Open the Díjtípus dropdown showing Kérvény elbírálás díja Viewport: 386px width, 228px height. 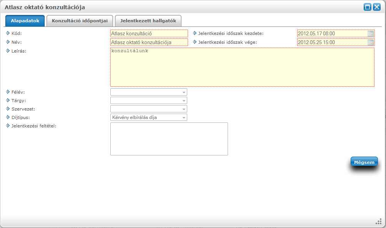(x=149, y=117)
